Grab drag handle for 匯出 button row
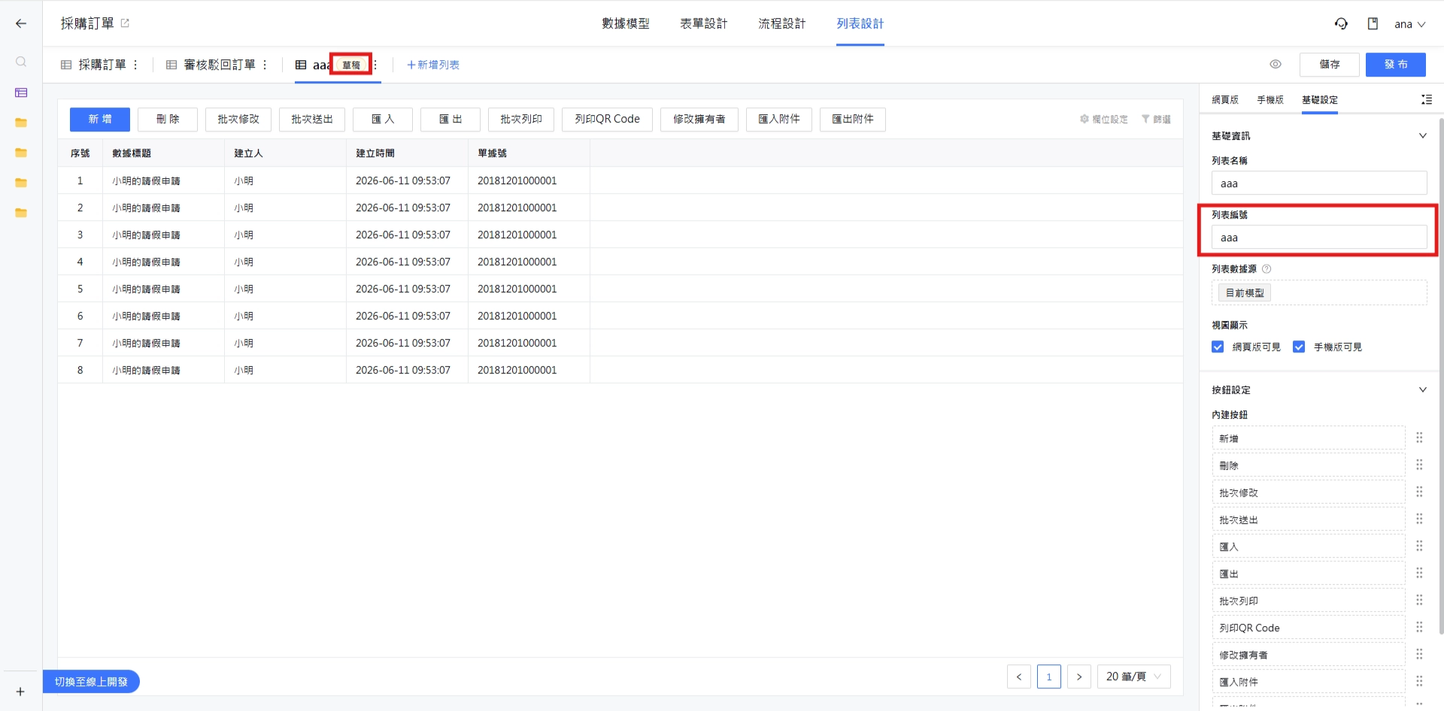 pos(1419,573)
